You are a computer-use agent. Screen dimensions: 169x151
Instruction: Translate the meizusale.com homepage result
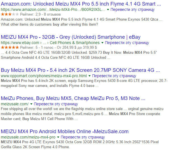tap(56, 104)
